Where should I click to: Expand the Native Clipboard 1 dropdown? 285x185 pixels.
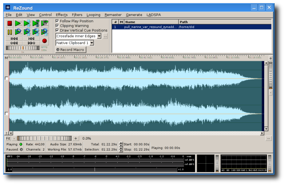tap(91, 43)
